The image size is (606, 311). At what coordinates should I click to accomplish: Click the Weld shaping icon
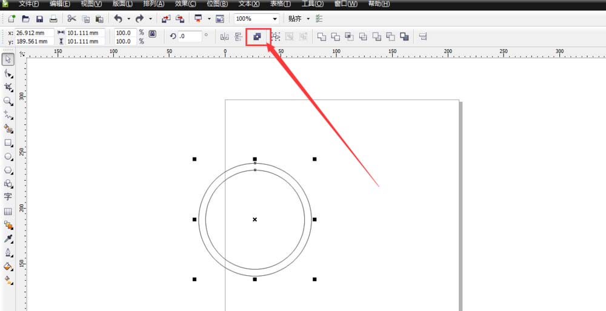pyautogui.click(x=322, y=37)
